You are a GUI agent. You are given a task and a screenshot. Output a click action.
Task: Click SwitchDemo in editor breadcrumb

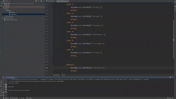click(x=56, y=75)
